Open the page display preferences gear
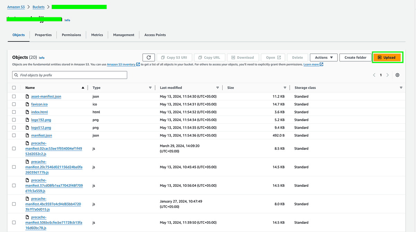The height and width of the screenshot is (232, 416). click(397, 75)
